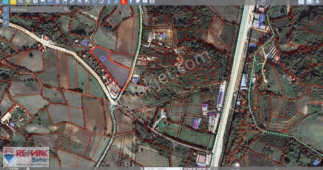Click the 1:4.764 map scale value
Image resolution: width=323 pixels, height=170 pixels.
(14, 169)
